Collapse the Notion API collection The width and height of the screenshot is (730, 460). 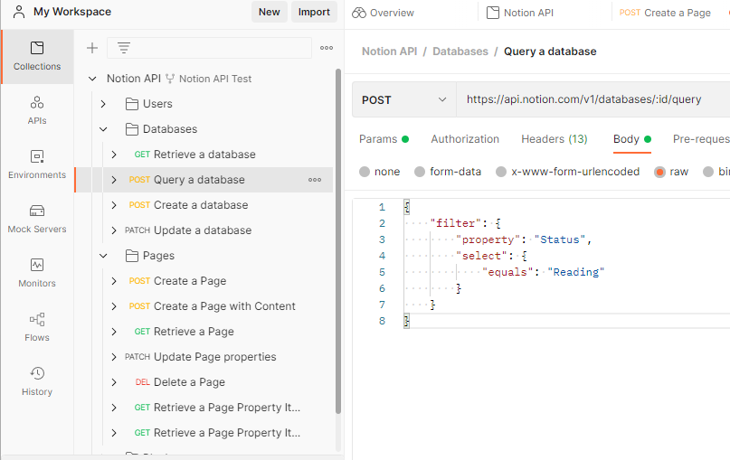92,79
